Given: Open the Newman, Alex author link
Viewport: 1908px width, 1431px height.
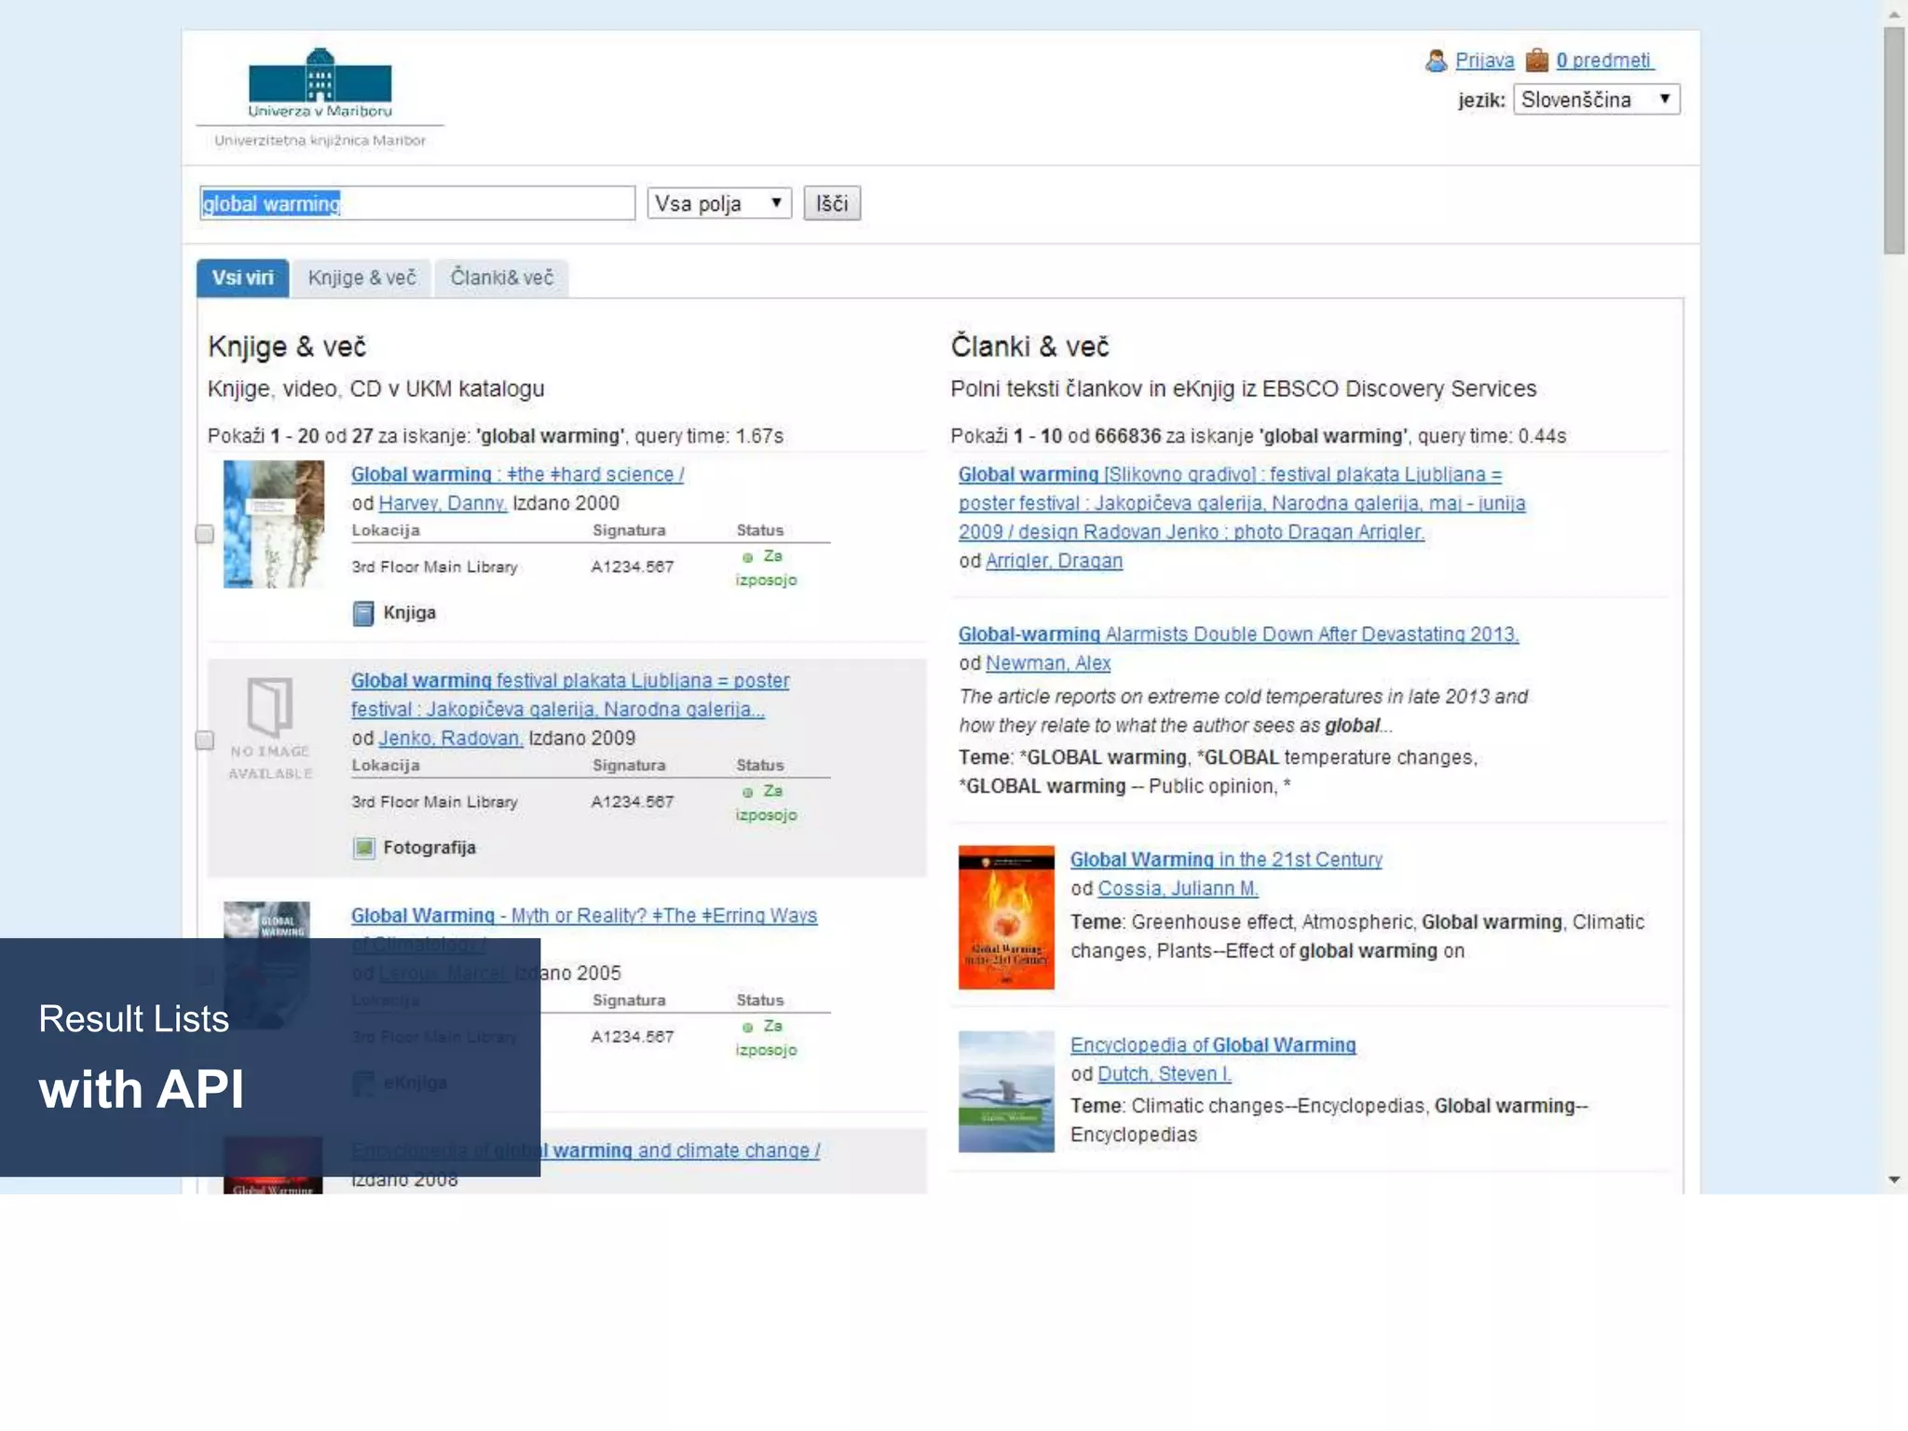Looking at the screenshot, I should tap(1047, 663).
